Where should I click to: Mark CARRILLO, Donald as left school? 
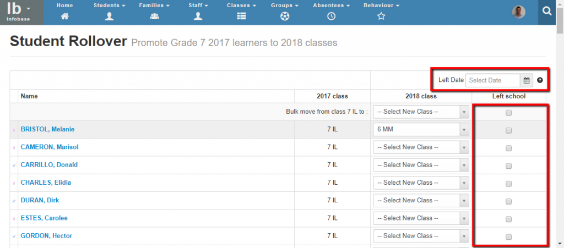click(508, 166)
